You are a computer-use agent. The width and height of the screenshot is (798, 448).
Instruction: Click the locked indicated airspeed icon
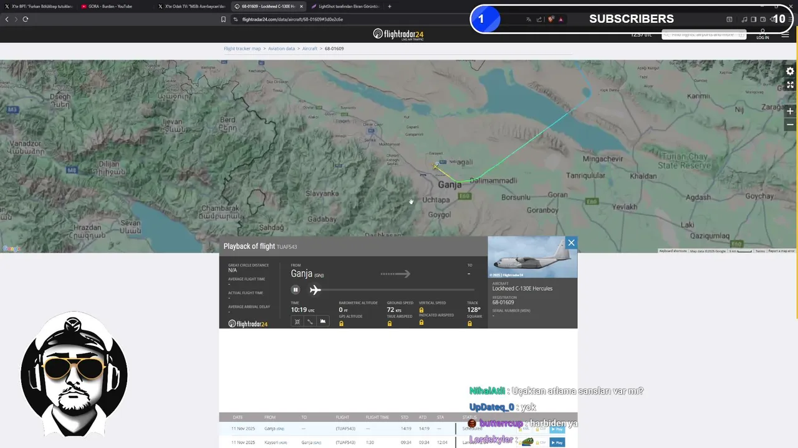coord(421,322)
